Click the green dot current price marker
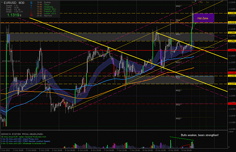 [x=196, y=24]
